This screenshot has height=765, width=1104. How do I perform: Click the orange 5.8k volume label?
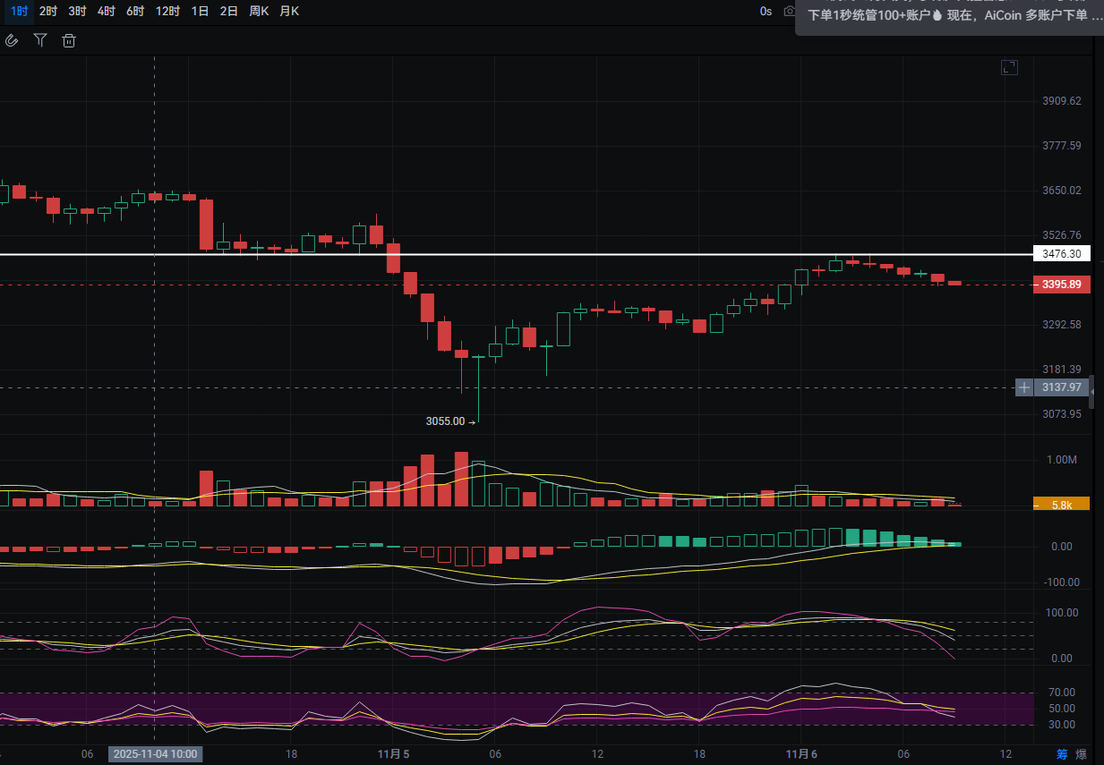tap(1061, 505)
